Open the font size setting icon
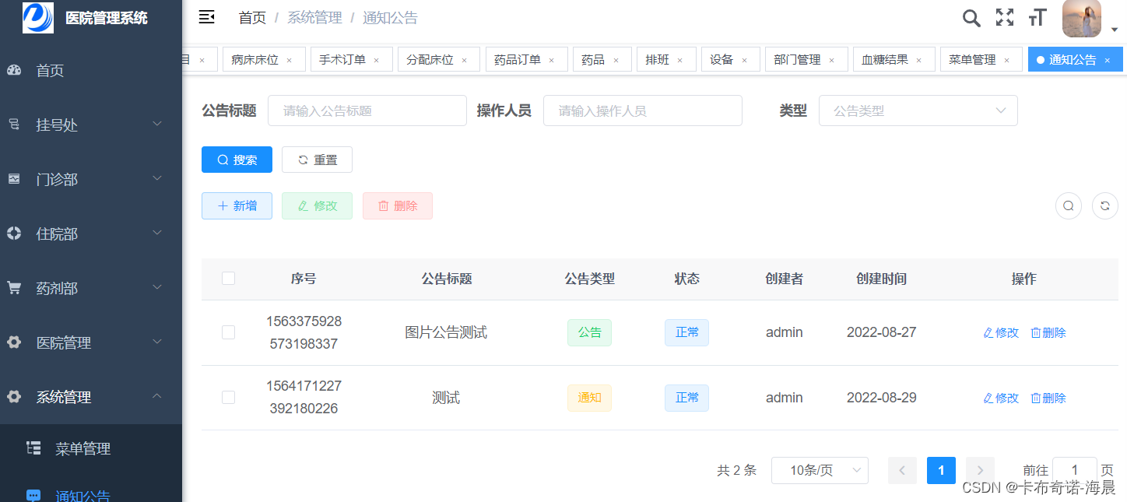 tap(1037, 18)
